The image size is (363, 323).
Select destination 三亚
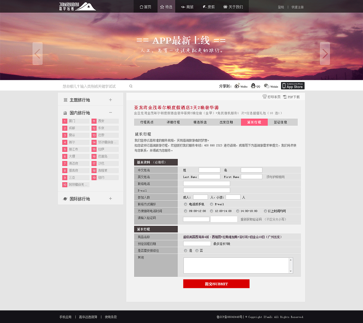click(76, 177)
